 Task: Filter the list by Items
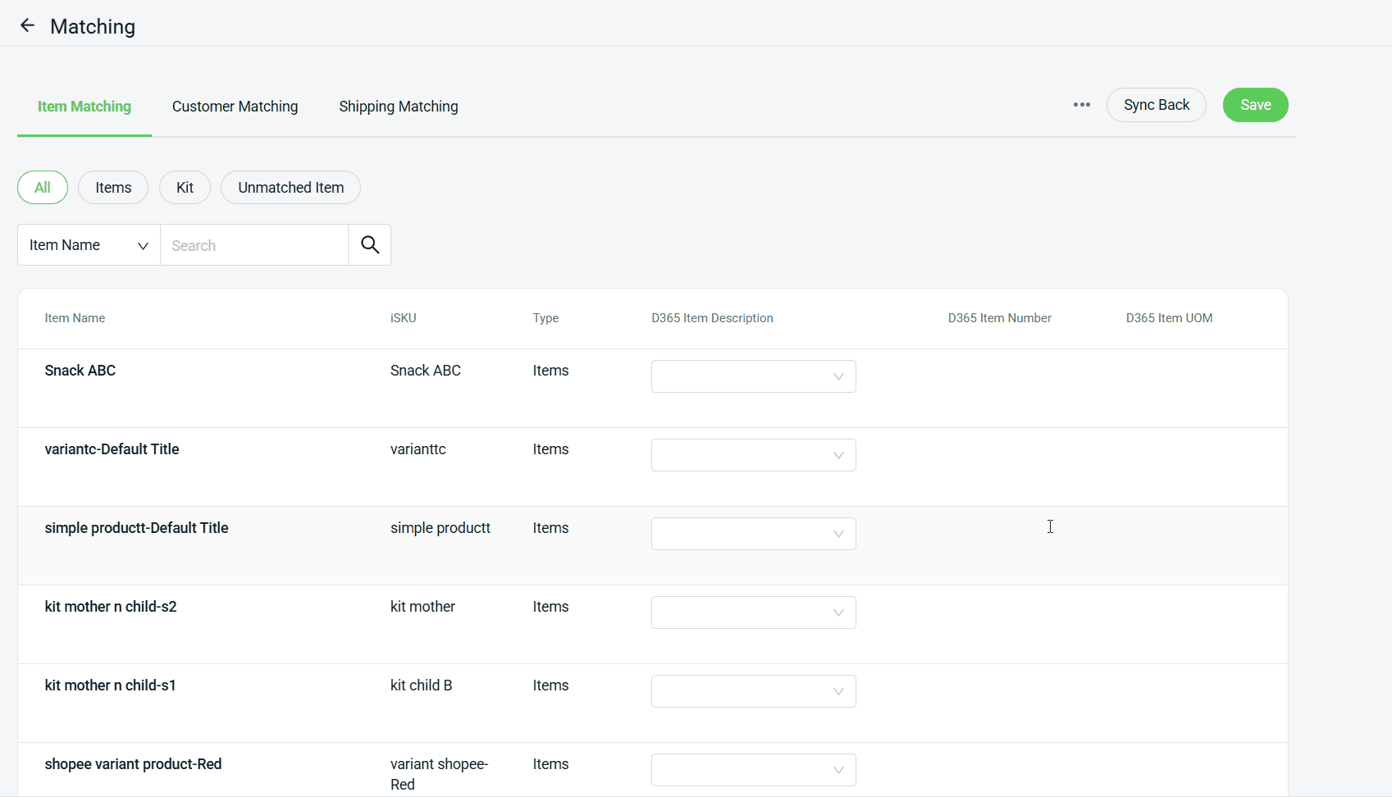coord(113,188)
